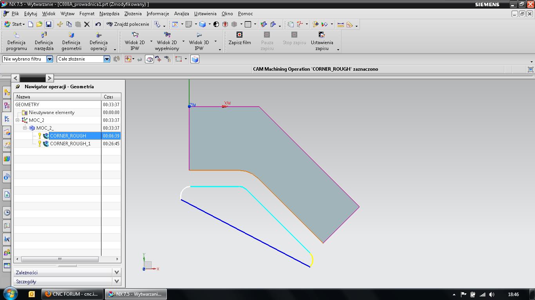Show the Widok 2D wypełniony view

coord(167,41)
